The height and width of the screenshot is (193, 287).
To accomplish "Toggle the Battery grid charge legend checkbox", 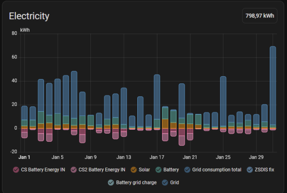I will tap(111, 182).
